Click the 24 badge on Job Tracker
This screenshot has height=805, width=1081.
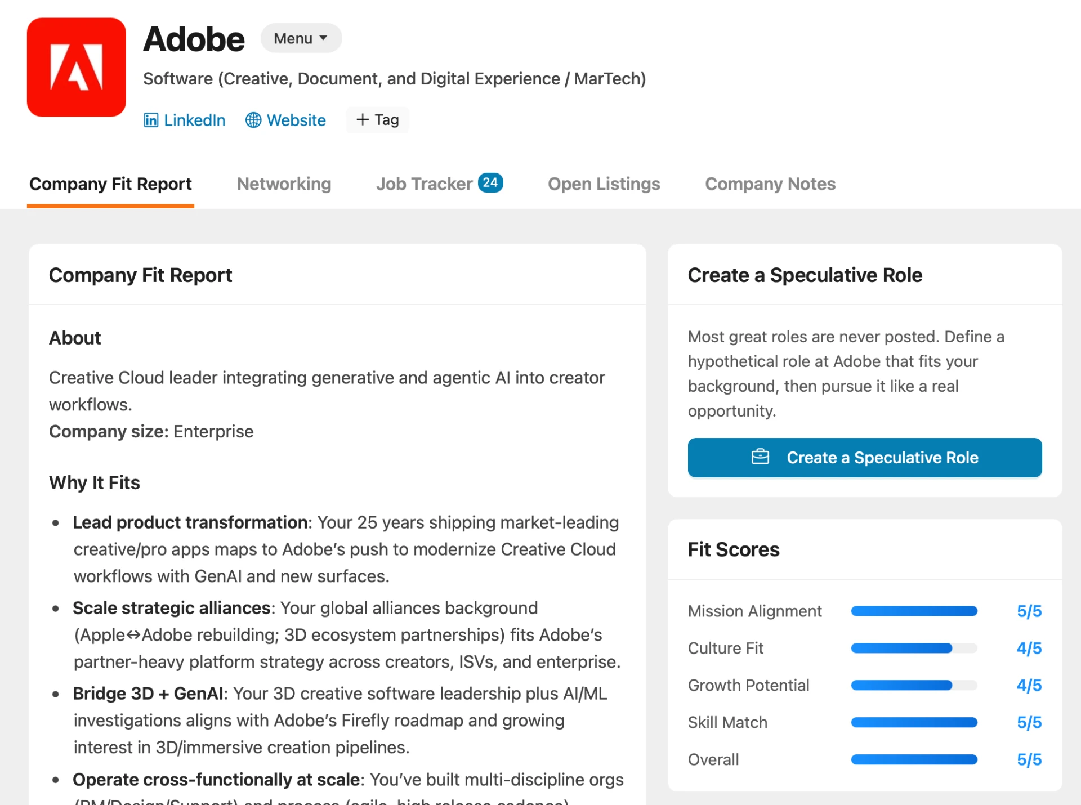(x=490, y=182)
